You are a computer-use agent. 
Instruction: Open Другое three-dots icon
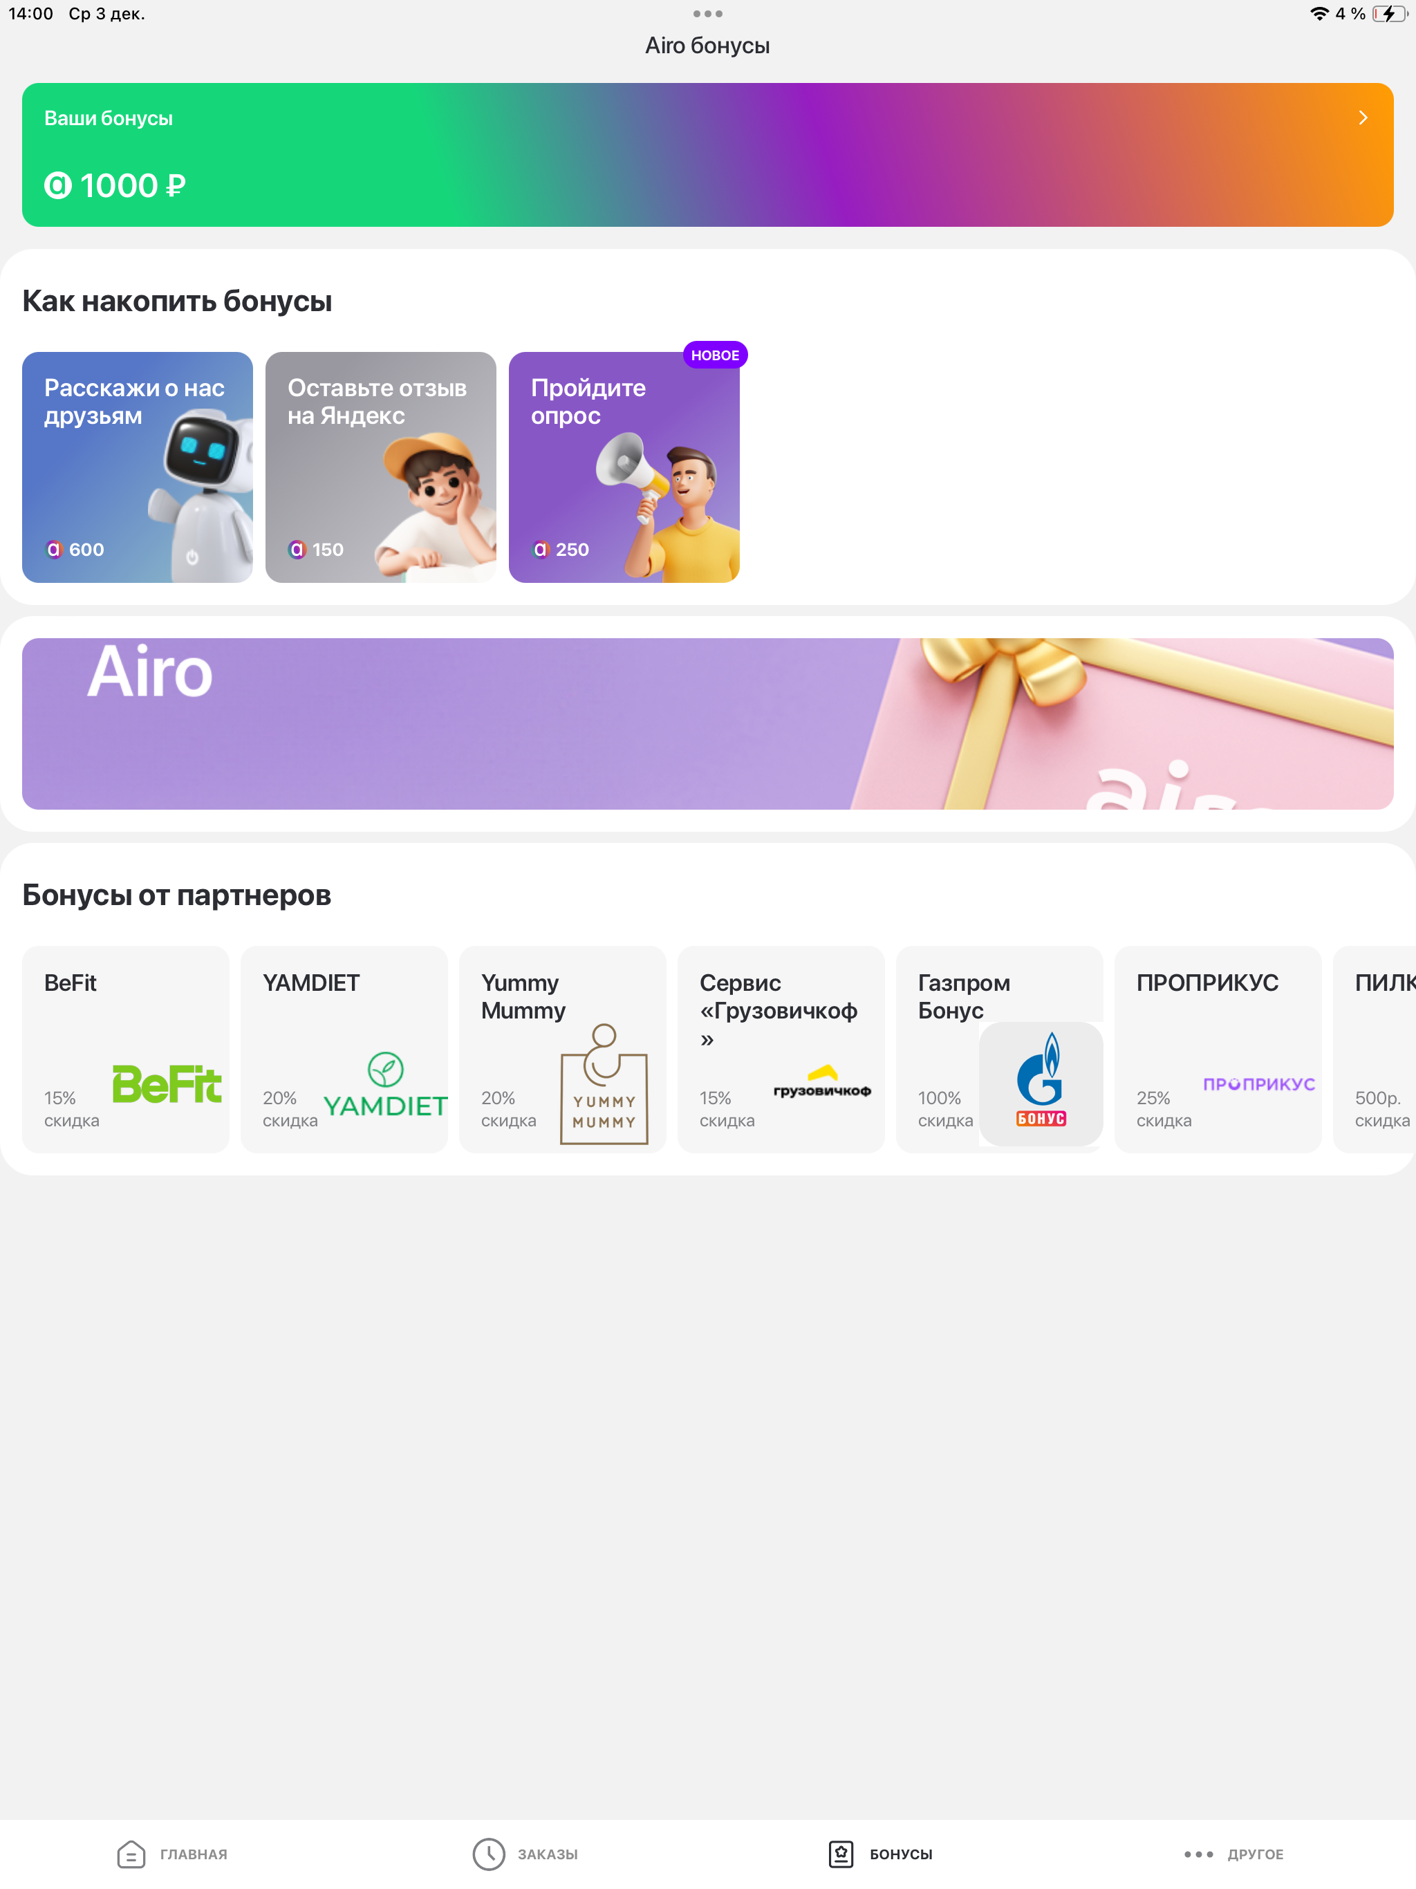(1198, 1854)
